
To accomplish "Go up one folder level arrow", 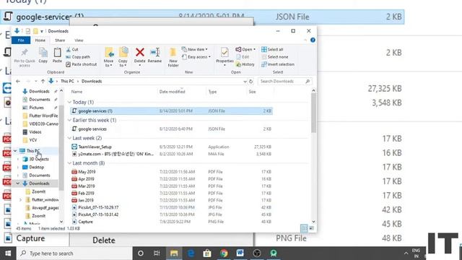I will tap(43, 81).
